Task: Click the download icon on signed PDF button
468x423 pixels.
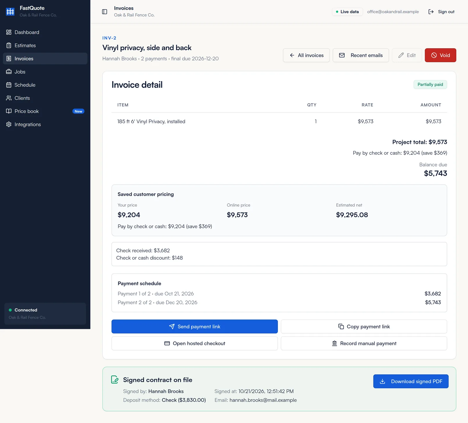Action: pos(382,381)
